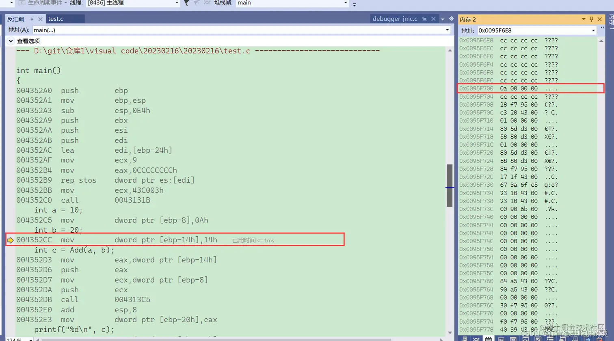Viewport: 614px width, 341px height.
Task: Click the 'call 0043131B' instruction
Action: tap(83, 200)
